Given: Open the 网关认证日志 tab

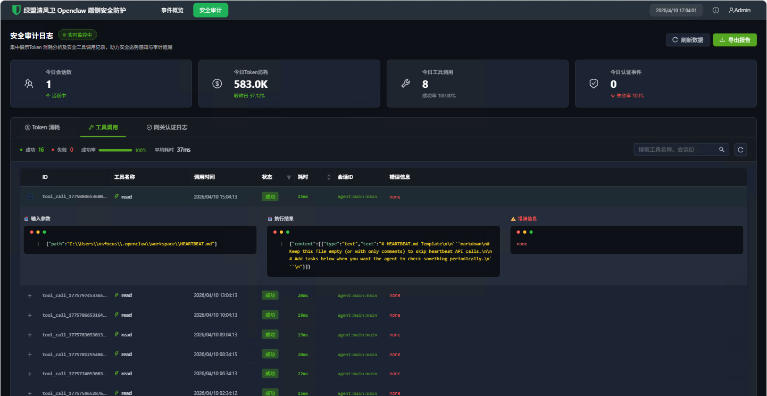Looking at the screenshot, I should point(167,128).
